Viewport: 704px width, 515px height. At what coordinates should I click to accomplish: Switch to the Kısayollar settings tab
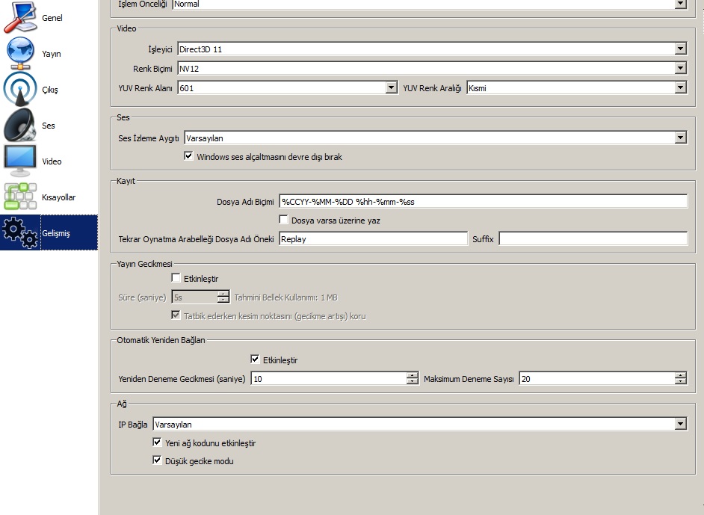49,197
